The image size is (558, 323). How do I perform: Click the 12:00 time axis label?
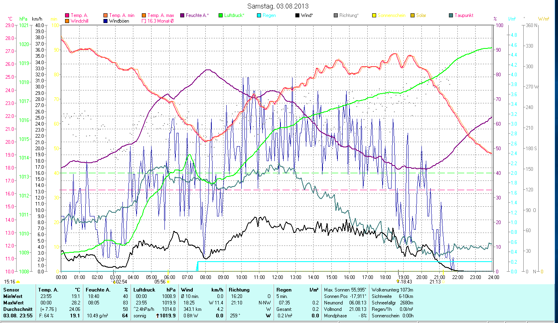tap(277, 277)
